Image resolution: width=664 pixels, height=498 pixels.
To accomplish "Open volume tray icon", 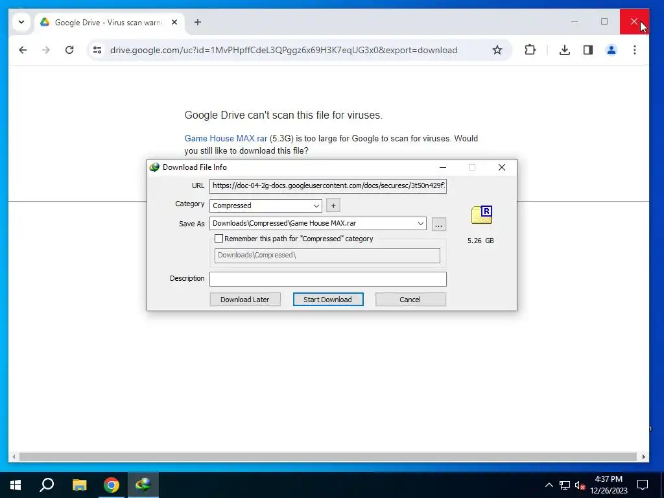I will coord(580,485).
